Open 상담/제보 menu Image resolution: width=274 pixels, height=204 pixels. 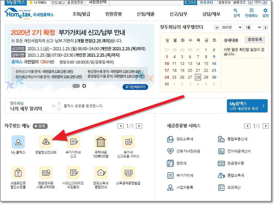point(211,14)
